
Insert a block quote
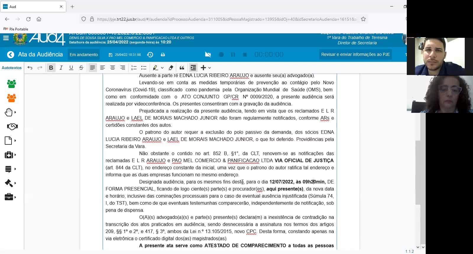[182, 68]
